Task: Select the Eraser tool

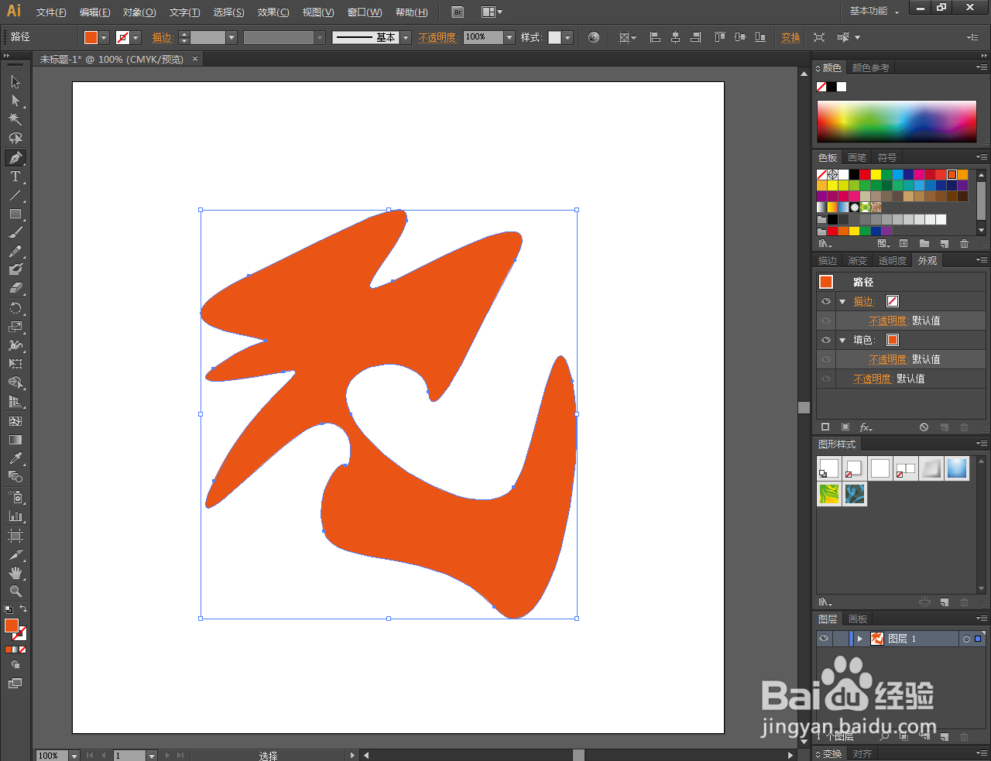Action: click(x=15, y=288)
